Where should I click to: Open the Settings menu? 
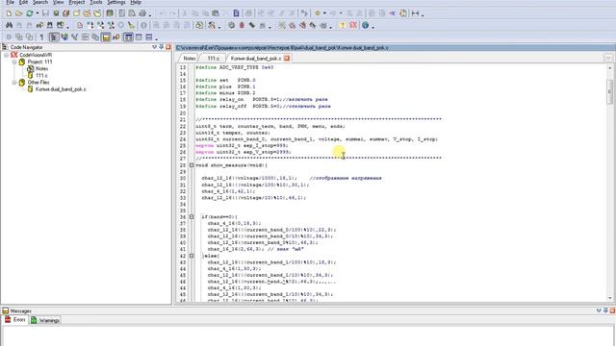[116, 2]
